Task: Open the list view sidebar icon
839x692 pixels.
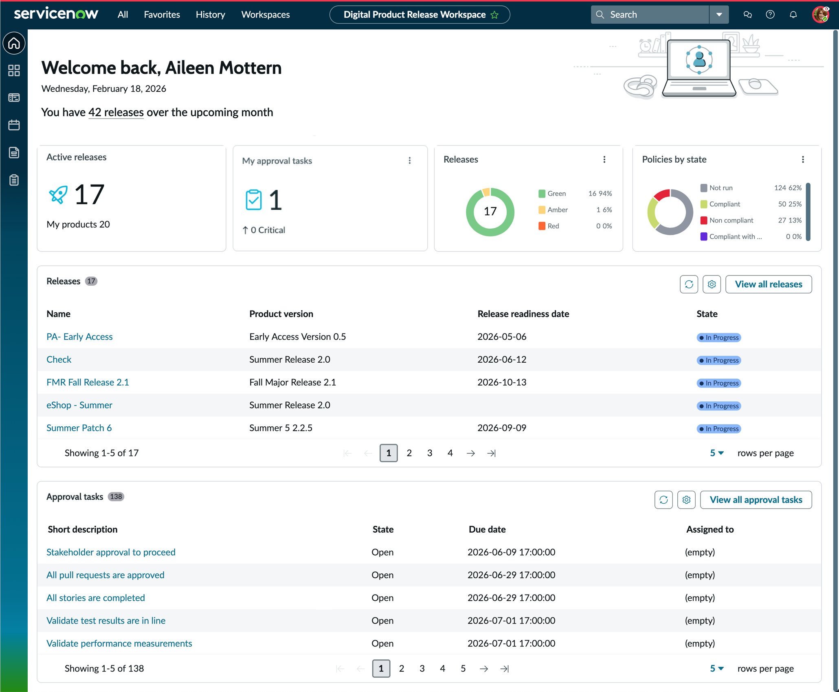Action: click(14, 98)
